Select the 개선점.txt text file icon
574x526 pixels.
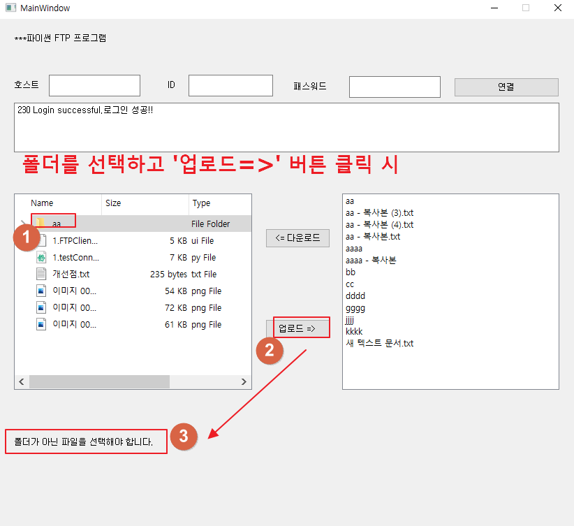pos(41,274)
